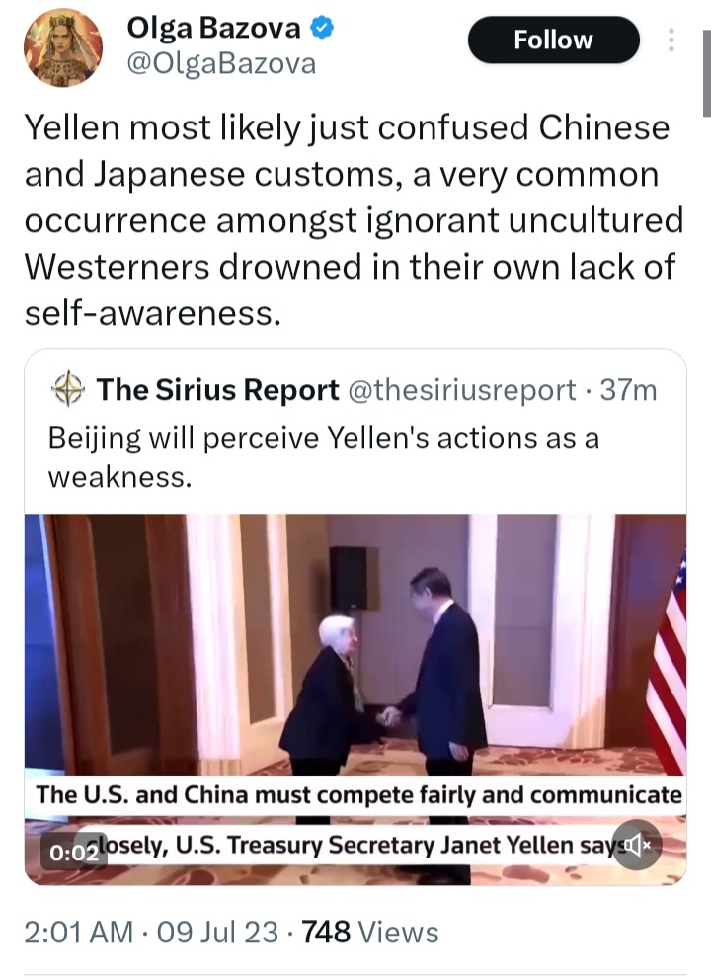Click the Olga Bazova display name
Screen dimensions: 711x980
pos(213,28)
